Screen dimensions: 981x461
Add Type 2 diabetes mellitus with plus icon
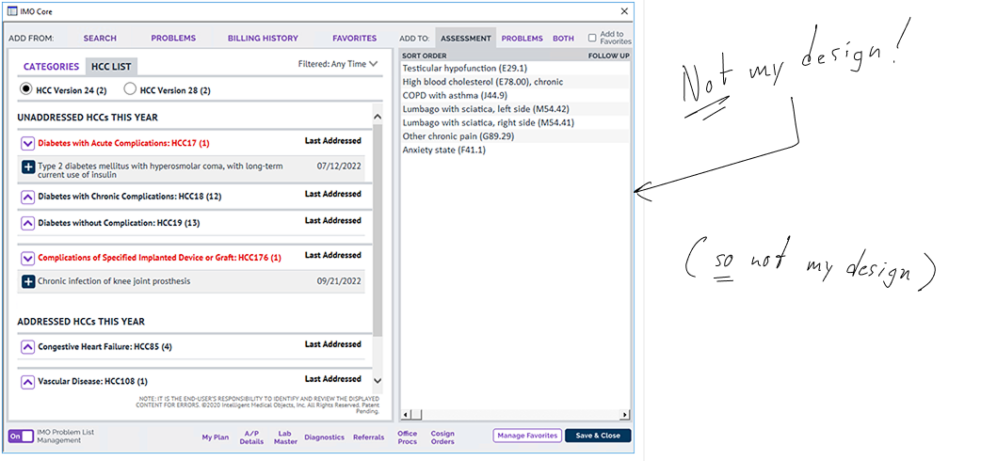point(28,167)
